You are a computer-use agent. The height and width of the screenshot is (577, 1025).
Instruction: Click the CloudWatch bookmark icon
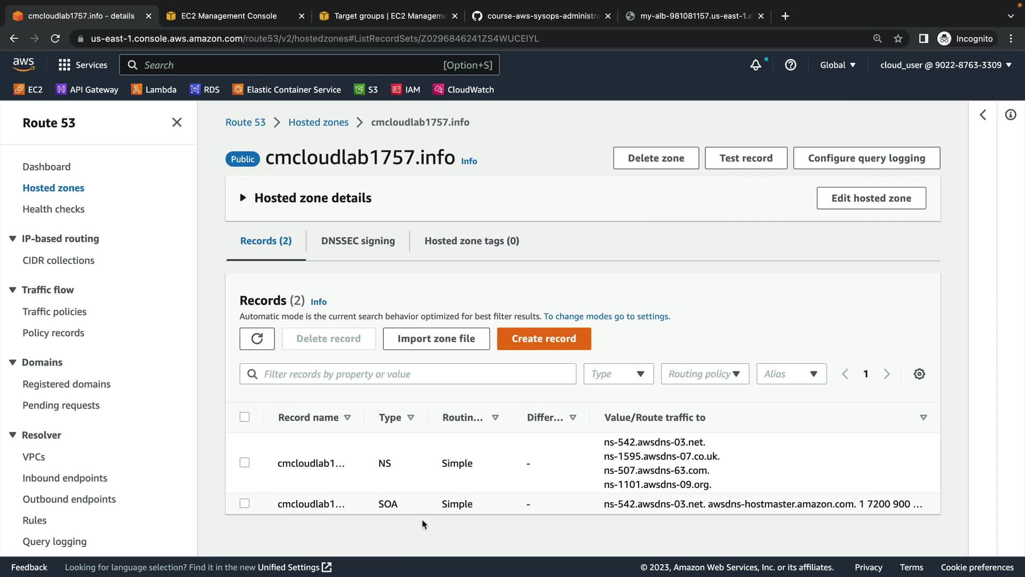(x=438, y=89)
